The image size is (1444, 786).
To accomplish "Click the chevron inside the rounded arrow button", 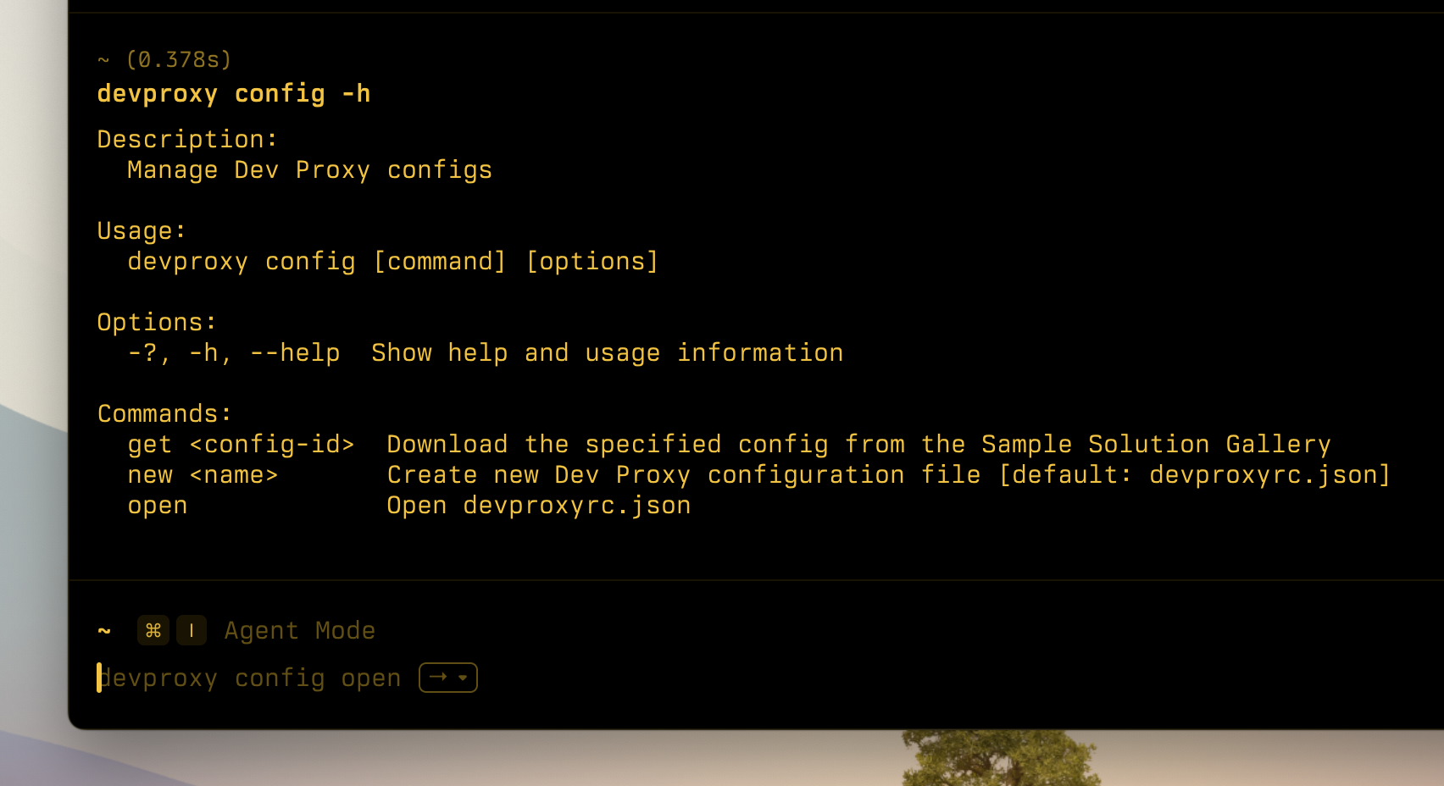I will point(461,678).
